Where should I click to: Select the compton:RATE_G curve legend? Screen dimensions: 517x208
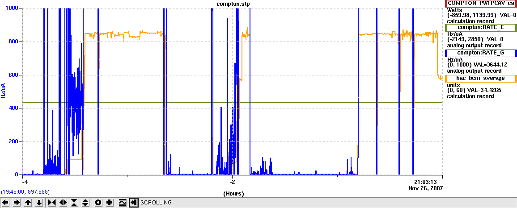(481, 53)
